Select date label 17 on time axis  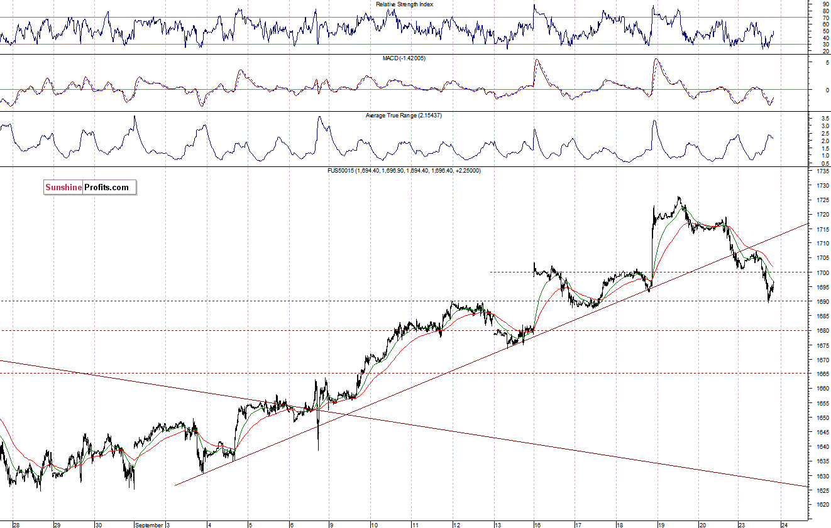tap(579, 524)
